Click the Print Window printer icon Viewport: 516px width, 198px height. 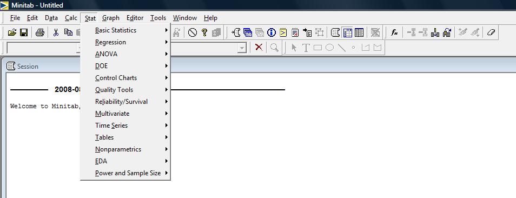coord(40,32)
